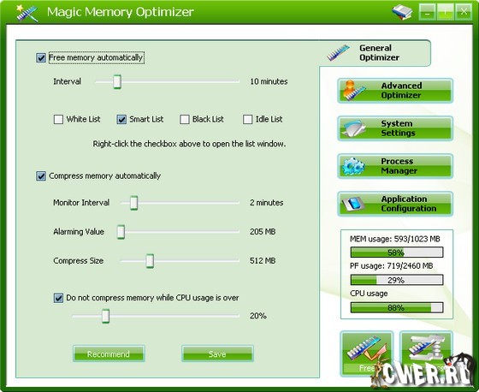Click the 'MEM usage: 593/1023 MB' label
This screenshot has height=392, width=479.
tap(395, 239)
